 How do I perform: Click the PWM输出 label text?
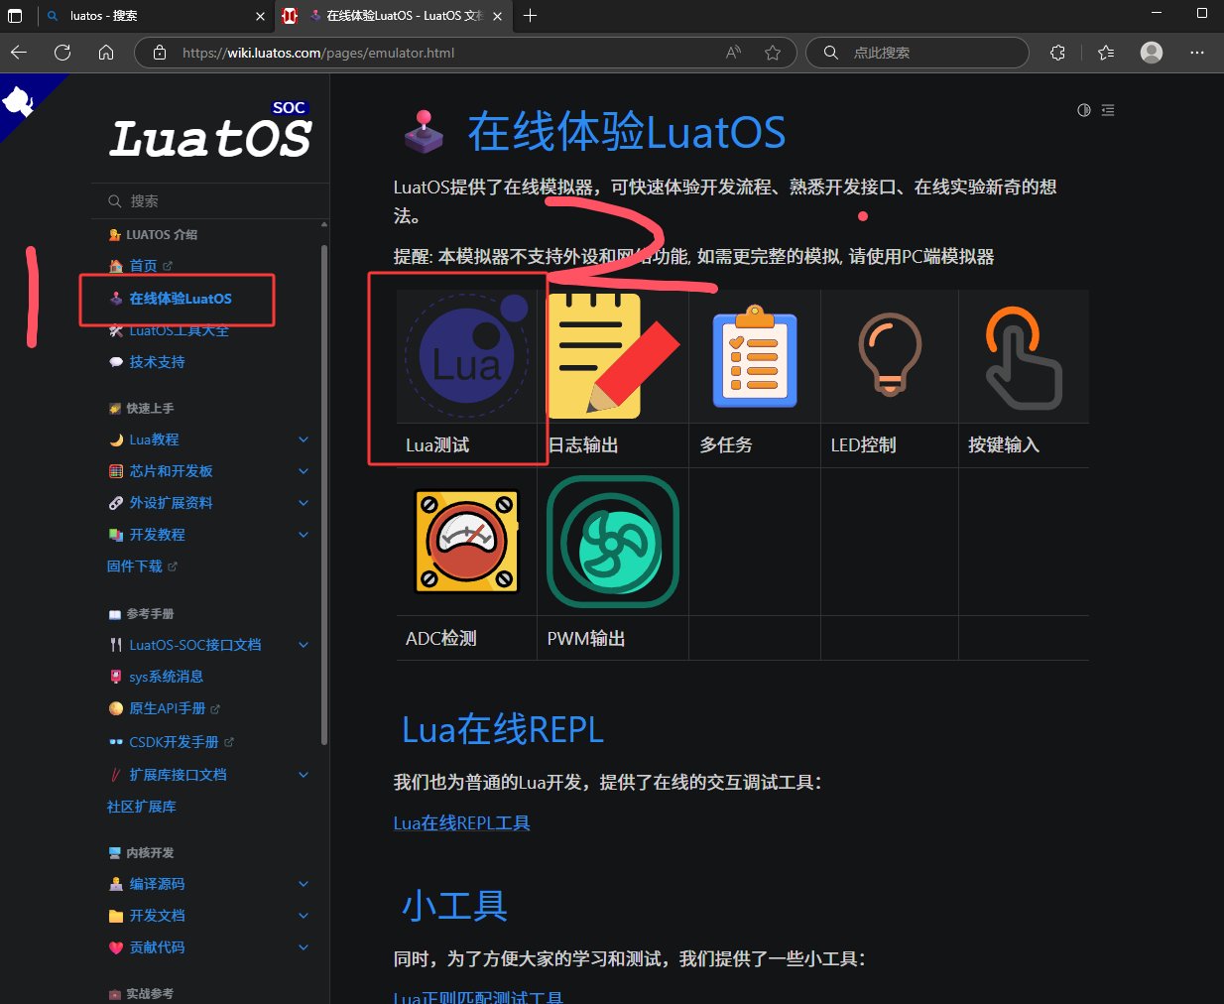coord(586,639)
